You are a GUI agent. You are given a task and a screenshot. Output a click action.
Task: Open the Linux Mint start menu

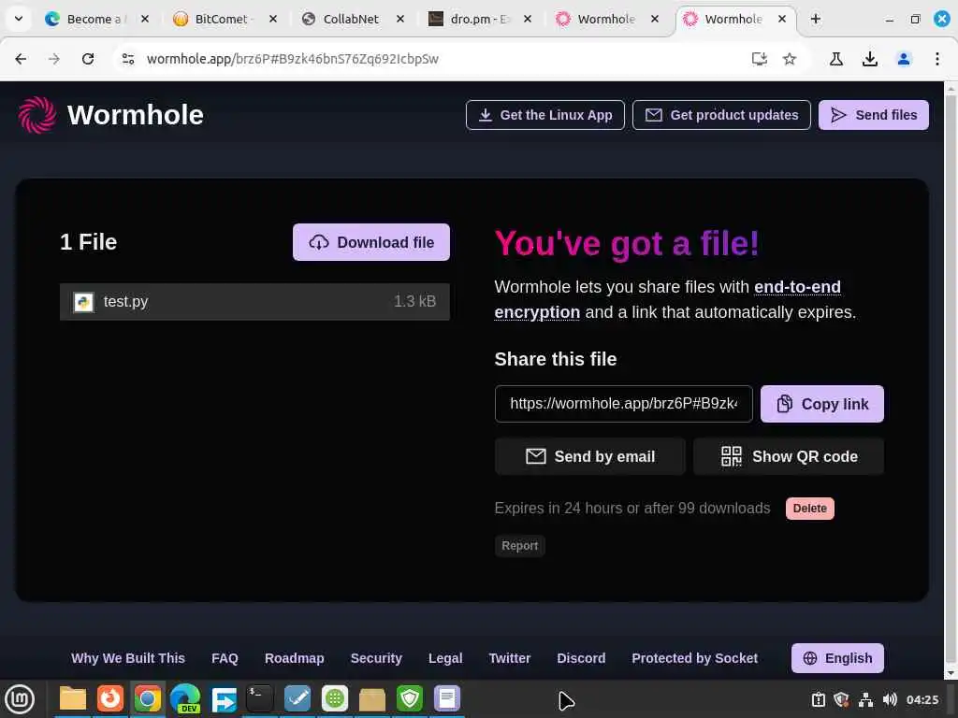(20, 699)
